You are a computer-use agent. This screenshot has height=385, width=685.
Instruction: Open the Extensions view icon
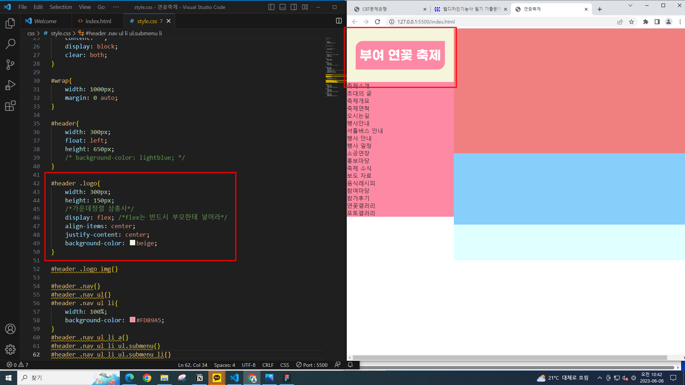(10, 106)
